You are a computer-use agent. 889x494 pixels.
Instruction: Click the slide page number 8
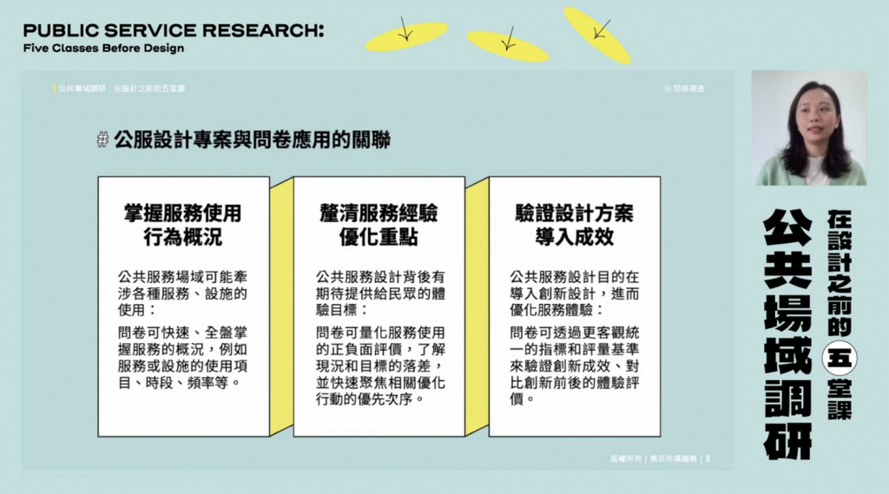(x=709, y=458)
